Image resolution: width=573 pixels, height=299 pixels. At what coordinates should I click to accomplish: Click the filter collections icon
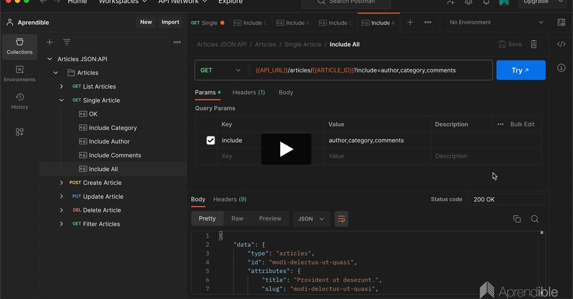click(x=67, y=42)
